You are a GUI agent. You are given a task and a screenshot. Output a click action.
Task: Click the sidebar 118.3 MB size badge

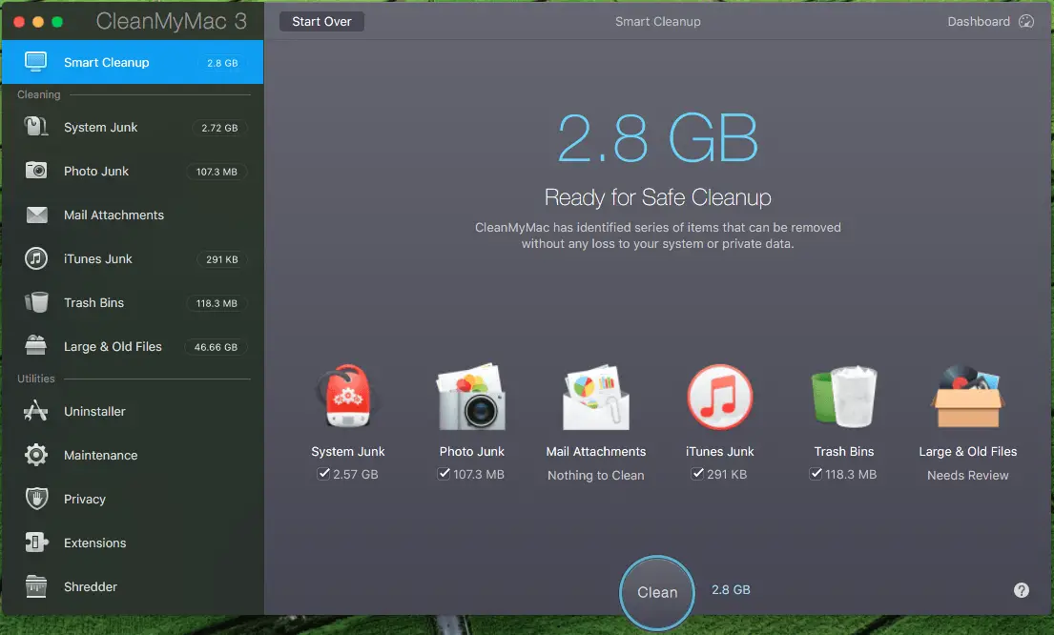[217, 303]
